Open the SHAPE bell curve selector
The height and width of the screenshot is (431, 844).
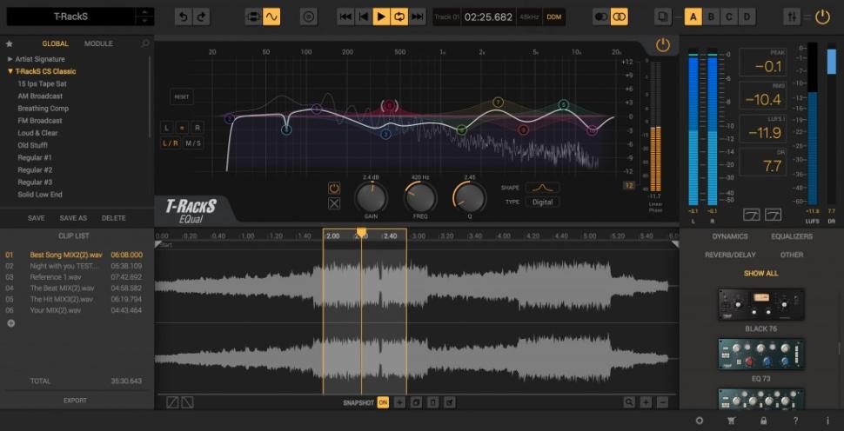(x=543, y=188)
